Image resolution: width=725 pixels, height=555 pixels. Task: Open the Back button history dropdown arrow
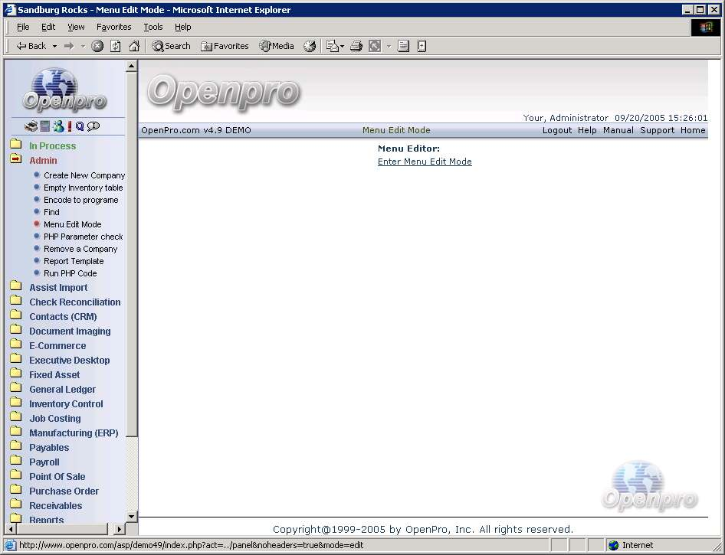click(54, 46)
